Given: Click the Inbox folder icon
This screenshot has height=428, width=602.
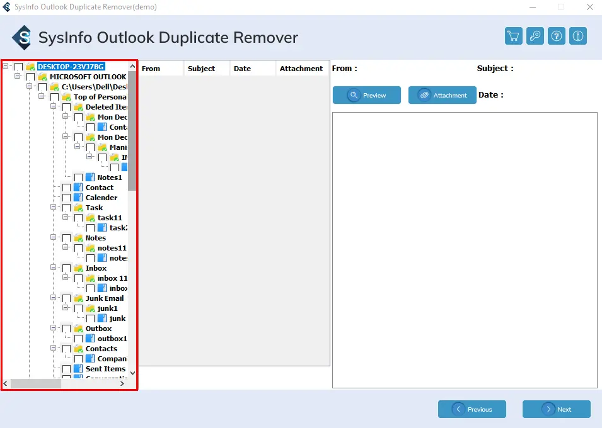Looking at the screenshot, I should tap(78, 268).
